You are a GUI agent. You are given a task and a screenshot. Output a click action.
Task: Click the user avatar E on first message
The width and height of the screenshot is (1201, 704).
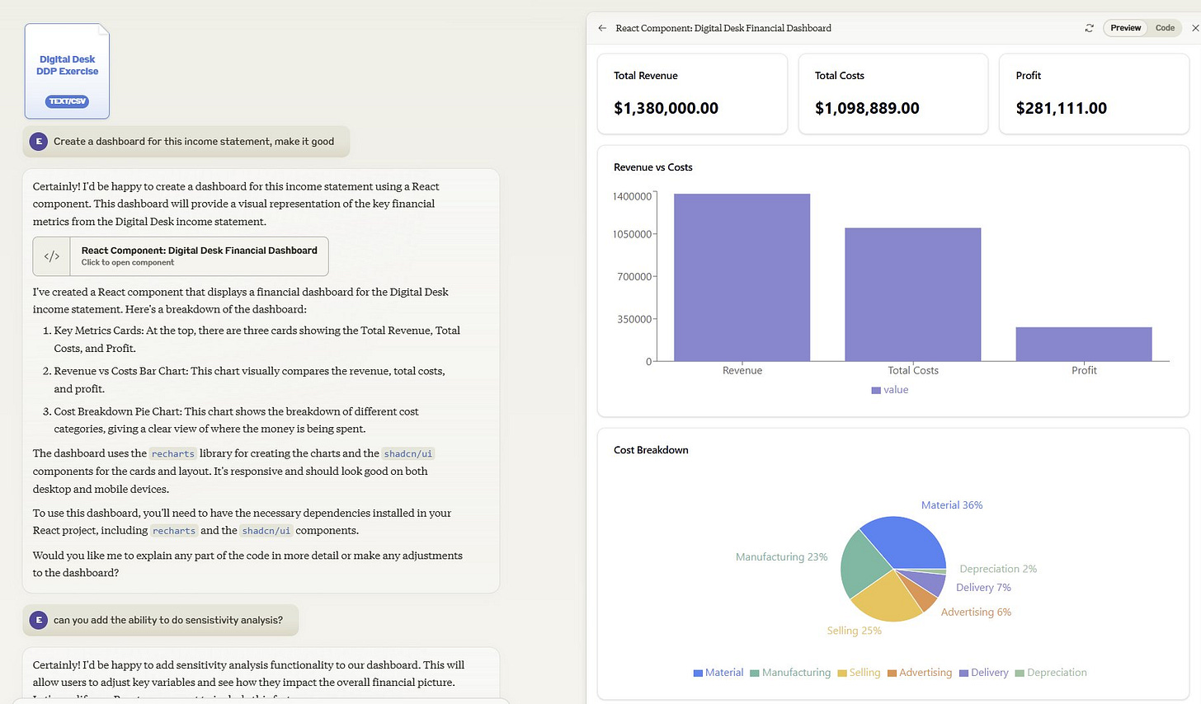point(38,141)
